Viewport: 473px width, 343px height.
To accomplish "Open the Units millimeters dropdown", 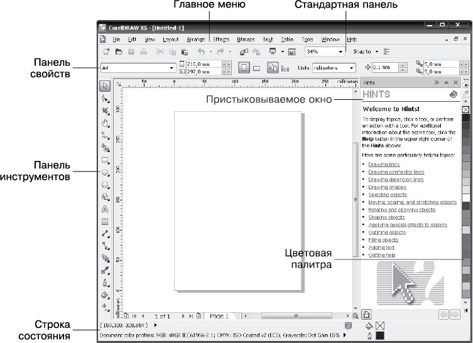I will [352, 68].
